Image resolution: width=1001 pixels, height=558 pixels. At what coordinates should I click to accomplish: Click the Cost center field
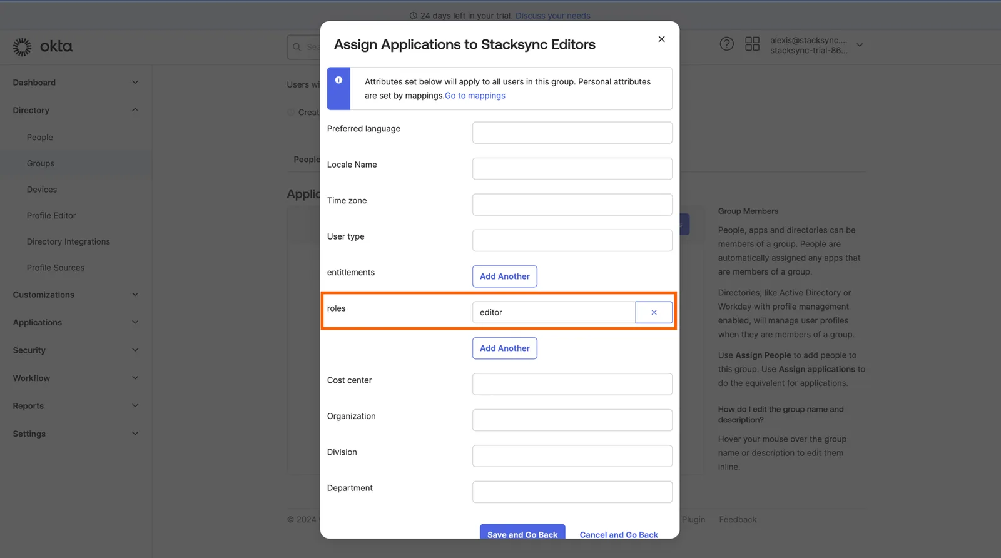pyautogui.click(x=572, y=384)
